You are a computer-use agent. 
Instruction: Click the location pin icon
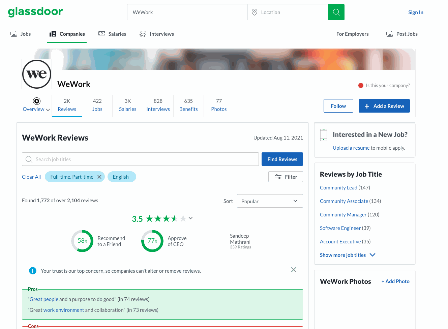pyautogui.click(x=255, y=12)
